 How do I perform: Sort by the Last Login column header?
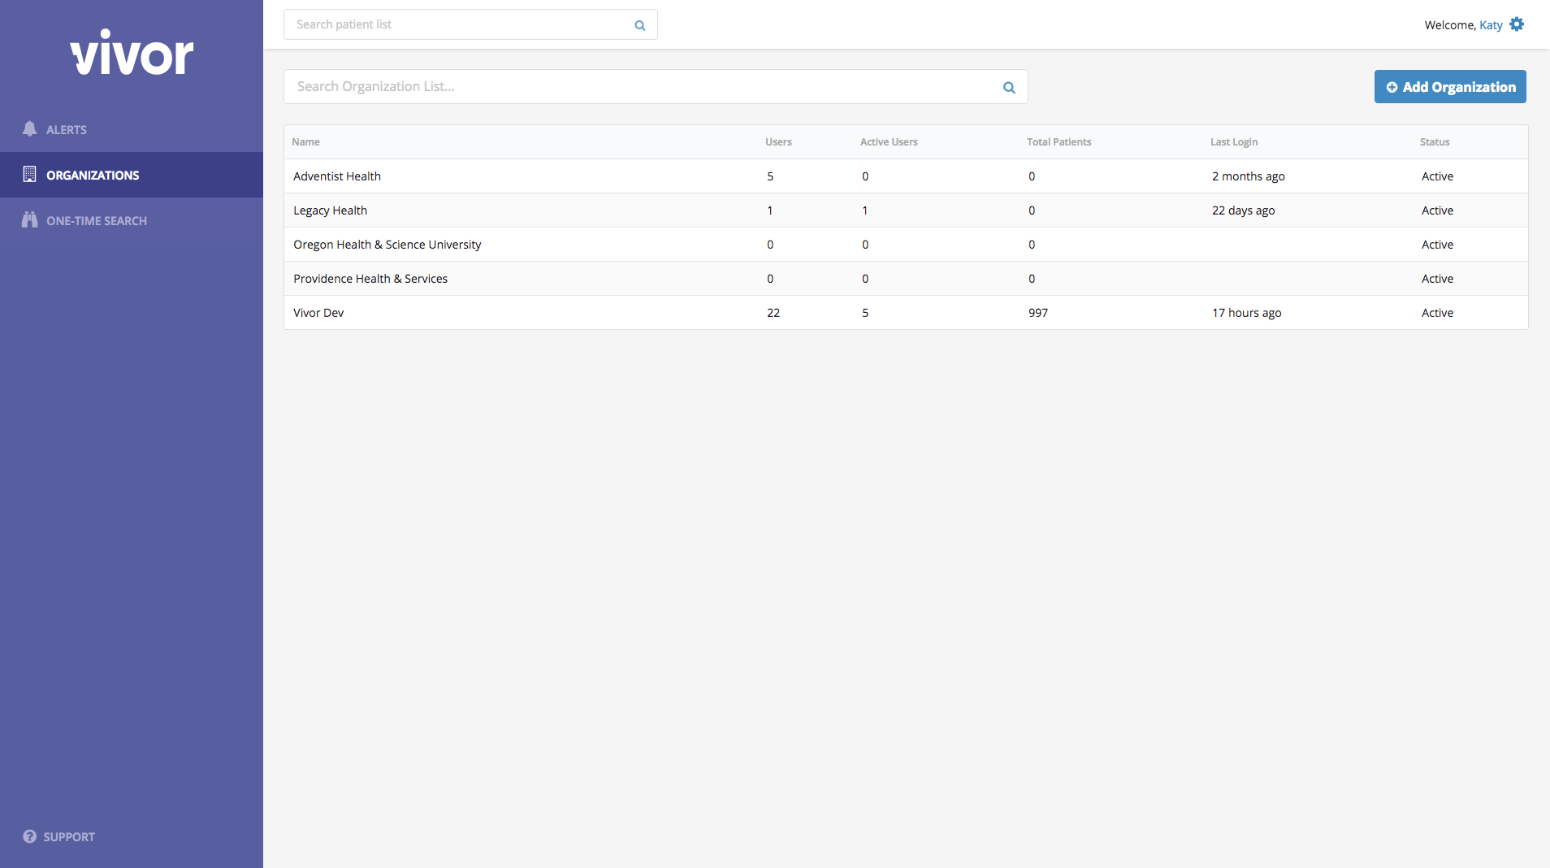(1234, 141)
